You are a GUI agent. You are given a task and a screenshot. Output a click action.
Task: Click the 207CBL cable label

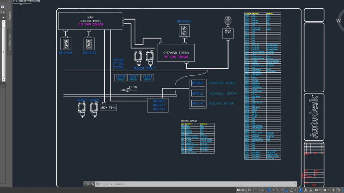tap(118, 60)
